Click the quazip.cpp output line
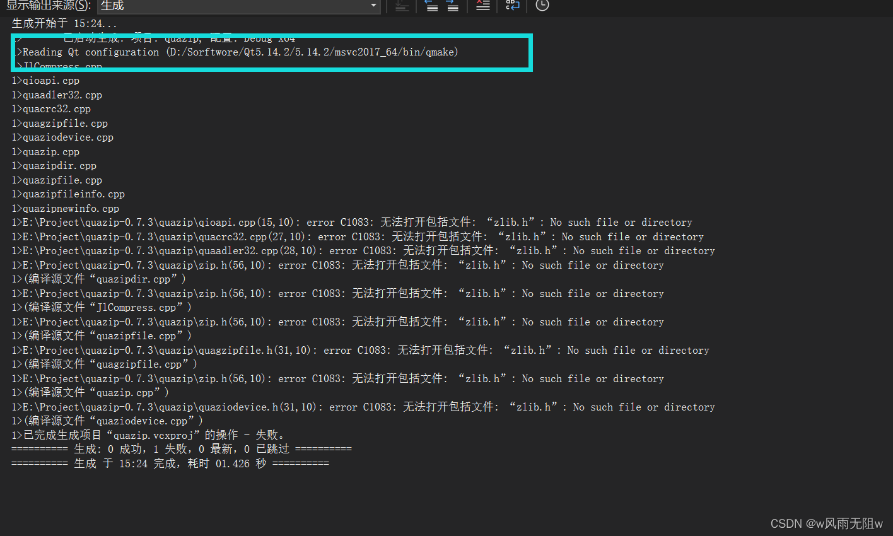The width and height of the screenshot is (893, 536). 45,152
